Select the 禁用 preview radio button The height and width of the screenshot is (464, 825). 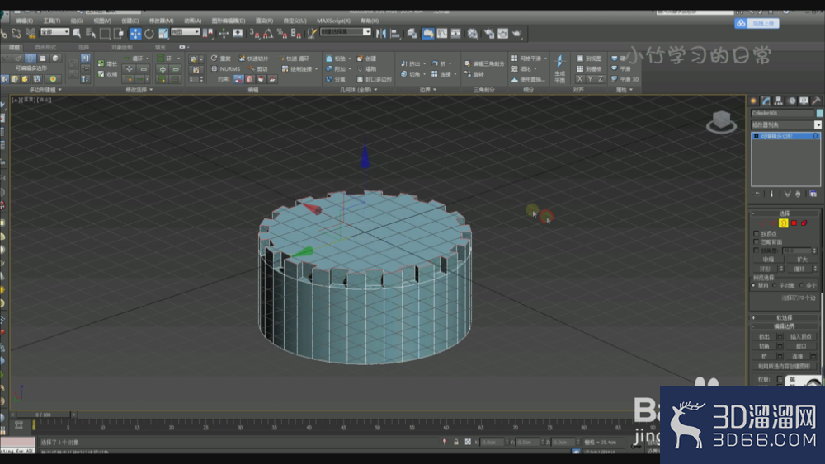[x=753, y=285]
